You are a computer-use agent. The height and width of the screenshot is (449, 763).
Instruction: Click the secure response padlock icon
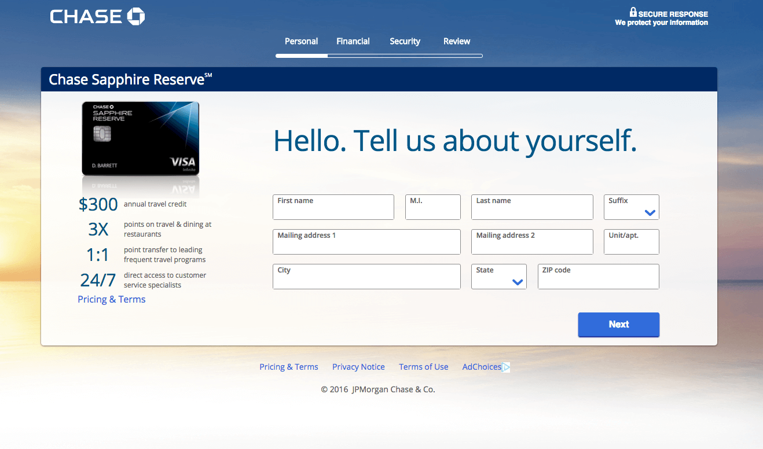point(633,12)
